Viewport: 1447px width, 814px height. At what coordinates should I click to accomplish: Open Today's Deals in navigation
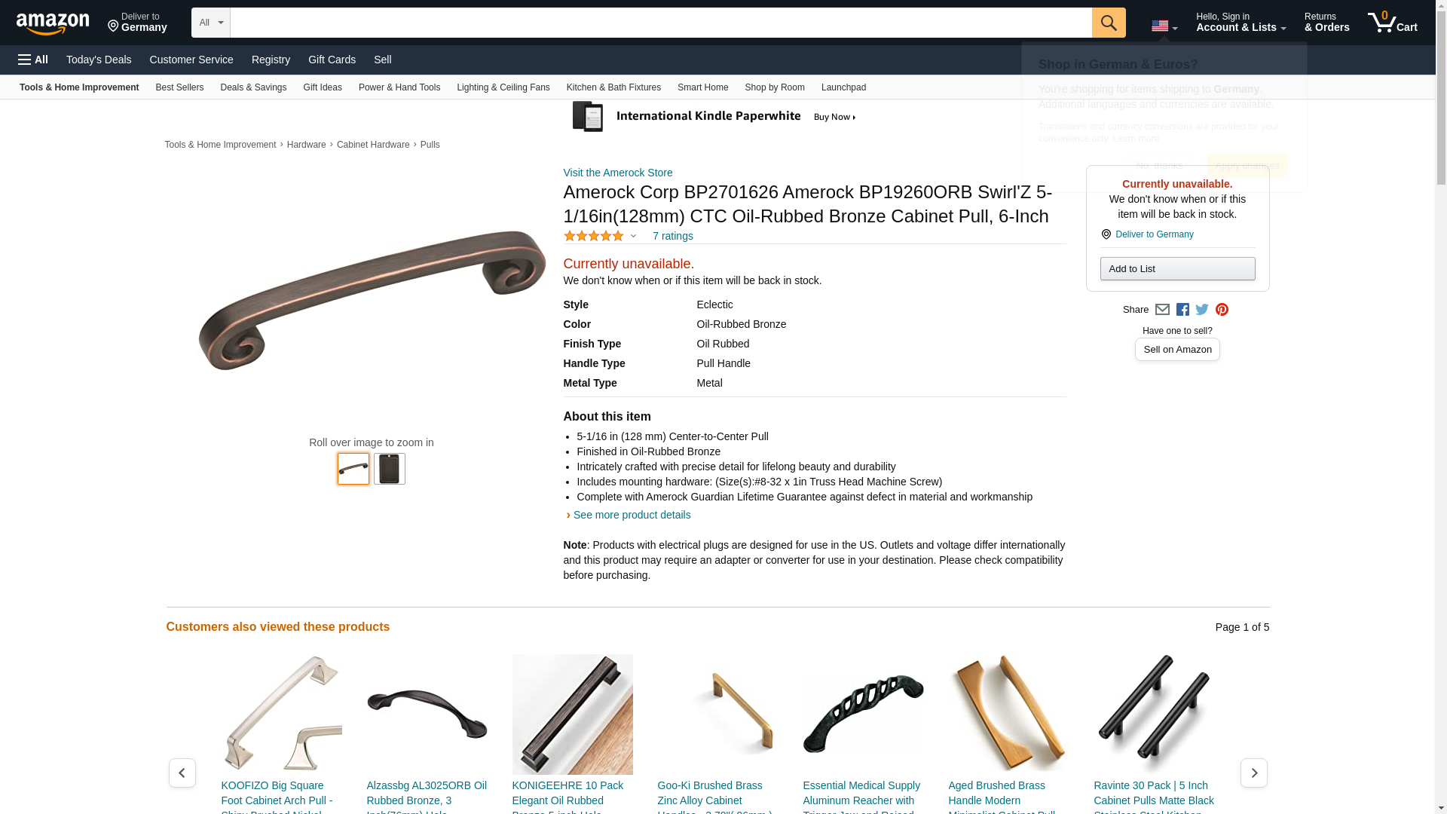99,60
